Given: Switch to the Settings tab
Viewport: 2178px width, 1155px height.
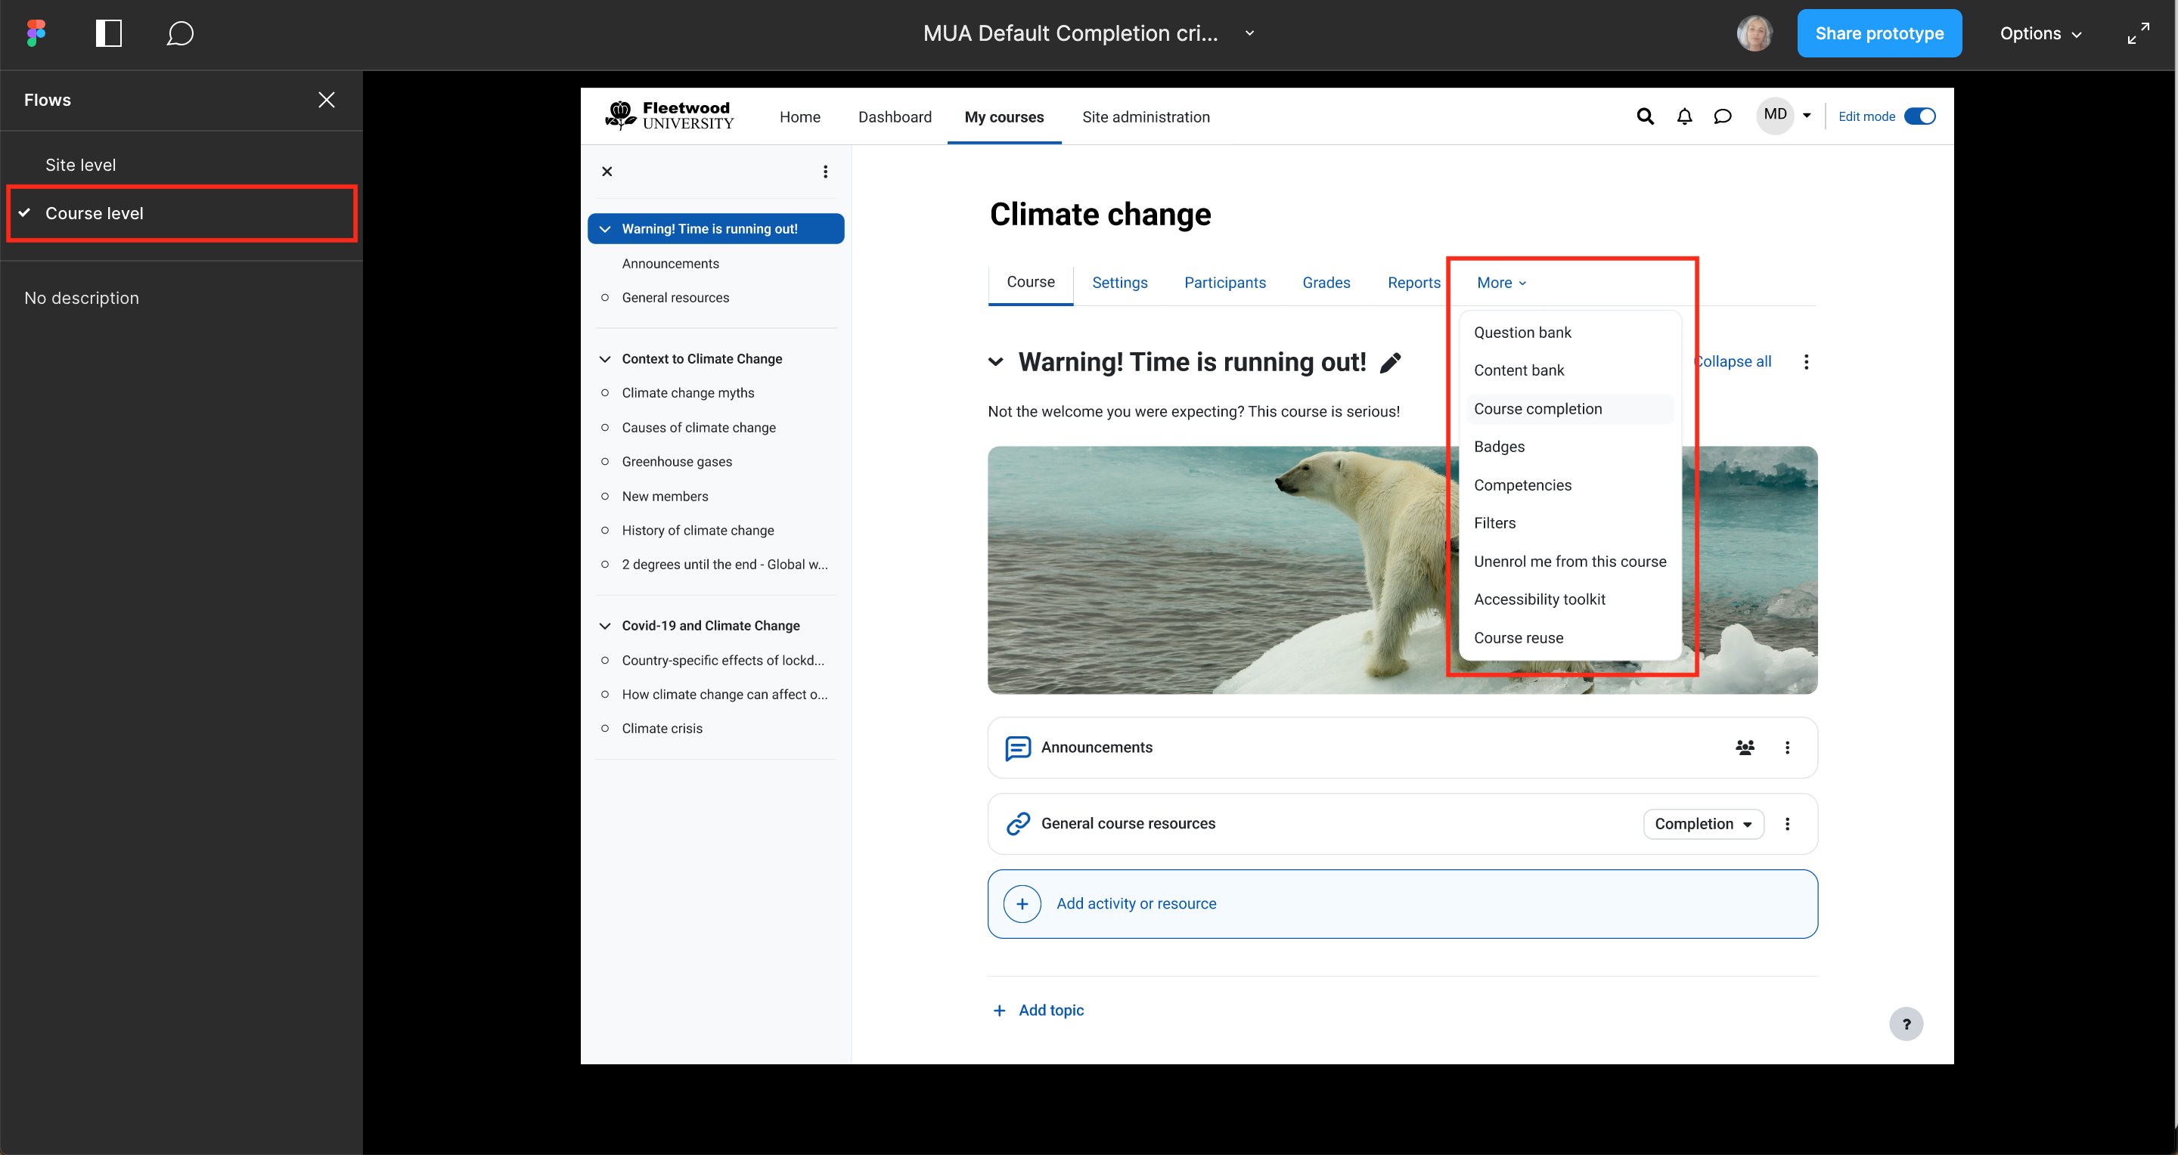Looking at the screenshot, I should 1119,283.
